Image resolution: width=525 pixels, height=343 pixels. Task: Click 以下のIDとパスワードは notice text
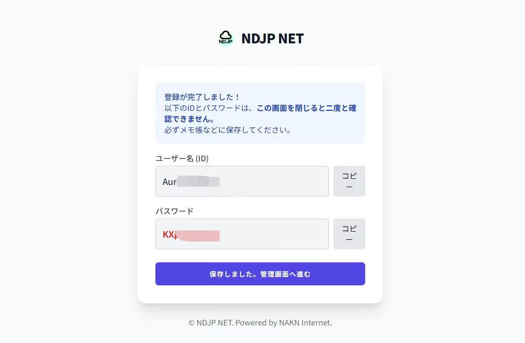click(209, 108)
